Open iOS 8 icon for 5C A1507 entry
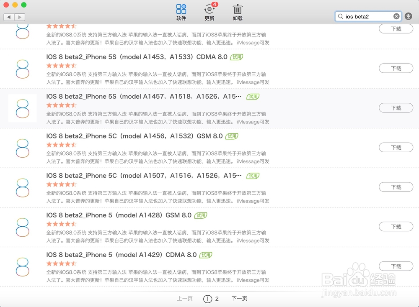 click(x=23, y=187)
